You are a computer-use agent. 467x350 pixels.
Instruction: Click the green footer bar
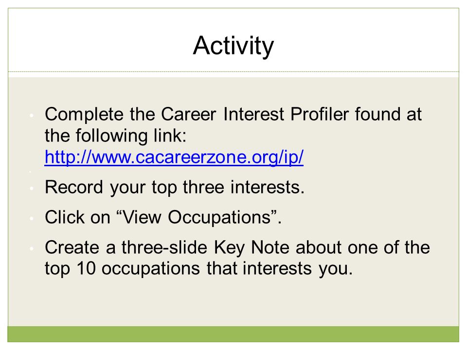(x=233, y=334)
